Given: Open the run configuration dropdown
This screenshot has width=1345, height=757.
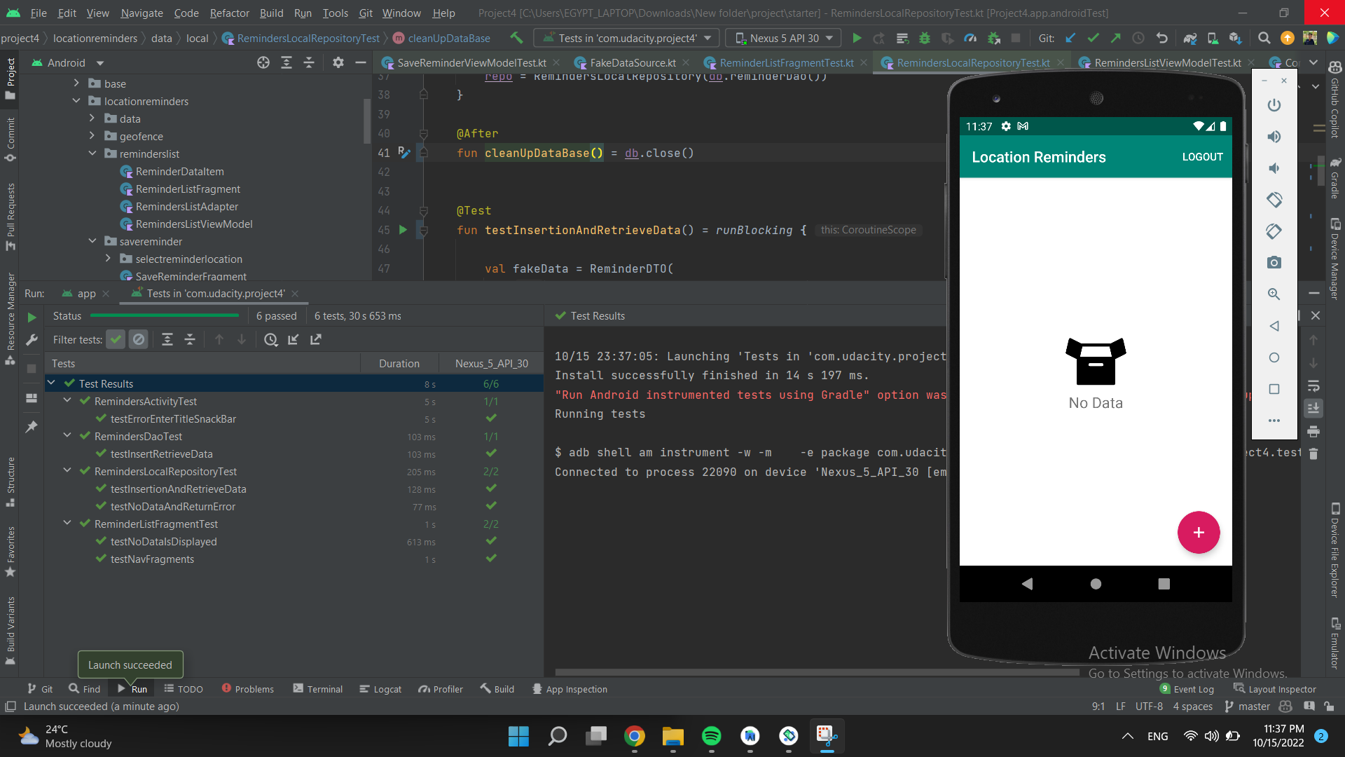Looking at the screenshot, I should tap(626, 38).
